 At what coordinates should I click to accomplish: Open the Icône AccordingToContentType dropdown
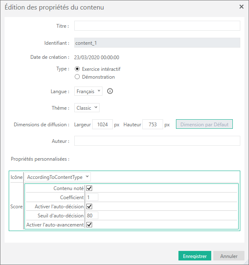click(57, 177)
